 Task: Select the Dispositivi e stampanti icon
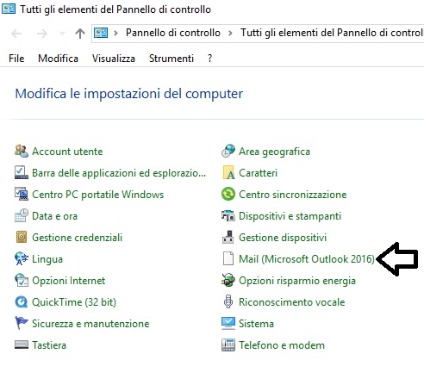(x=228, y=216)
